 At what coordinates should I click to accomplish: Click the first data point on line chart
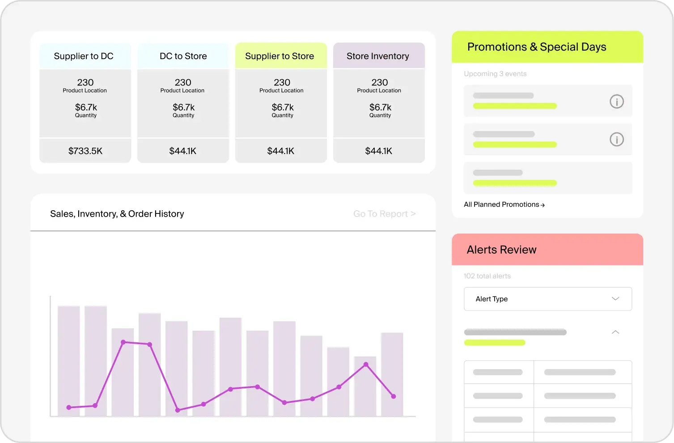[69, 407]
